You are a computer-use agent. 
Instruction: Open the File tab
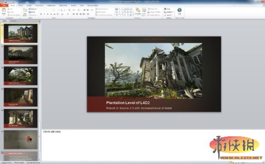4,5
